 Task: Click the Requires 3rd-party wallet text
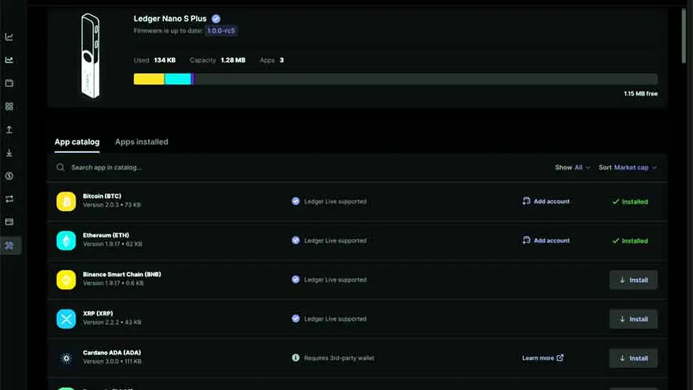pyautogui.click(x=339, y=358)
